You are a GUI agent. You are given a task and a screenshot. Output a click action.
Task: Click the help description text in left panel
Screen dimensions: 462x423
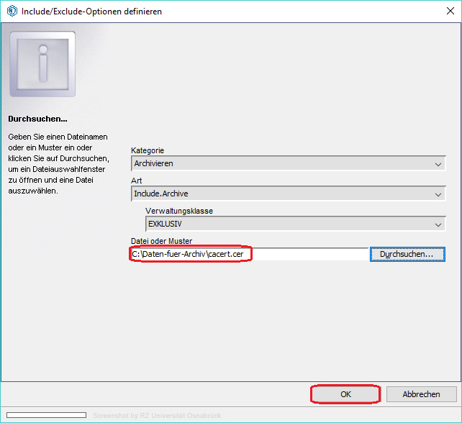58,163
